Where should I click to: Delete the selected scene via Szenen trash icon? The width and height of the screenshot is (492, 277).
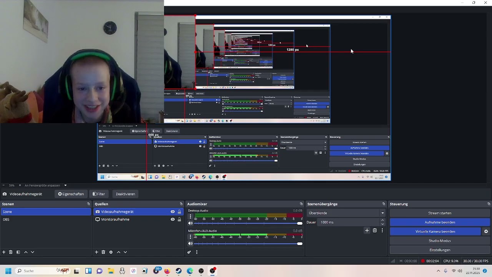11,252
